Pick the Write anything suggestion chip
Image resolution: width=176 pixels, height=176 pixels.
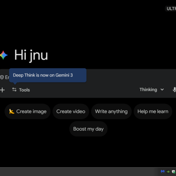point(111,111)
